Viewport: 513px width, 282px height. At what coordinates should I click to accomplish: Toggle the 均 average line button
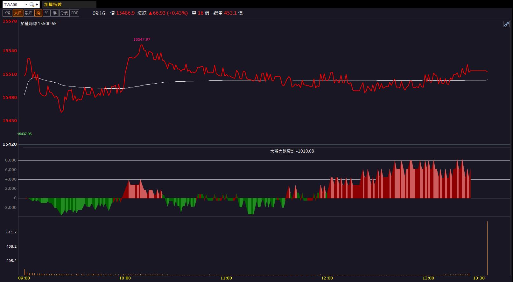(38, 13)
